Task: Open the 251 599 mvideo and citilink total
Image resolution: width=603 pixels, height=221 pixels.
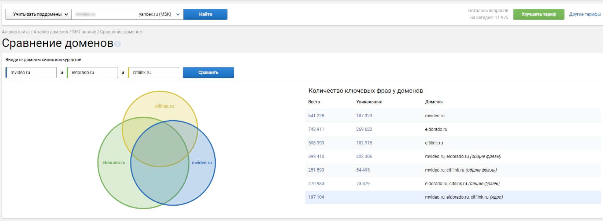Action: tap(316, 170)
